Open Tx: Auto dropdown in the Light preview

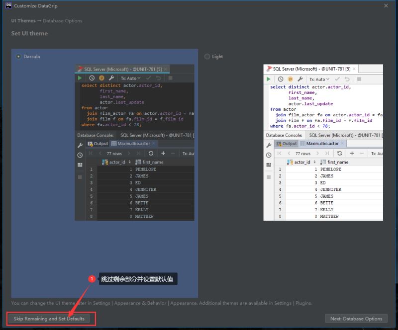tap(318, 79)
